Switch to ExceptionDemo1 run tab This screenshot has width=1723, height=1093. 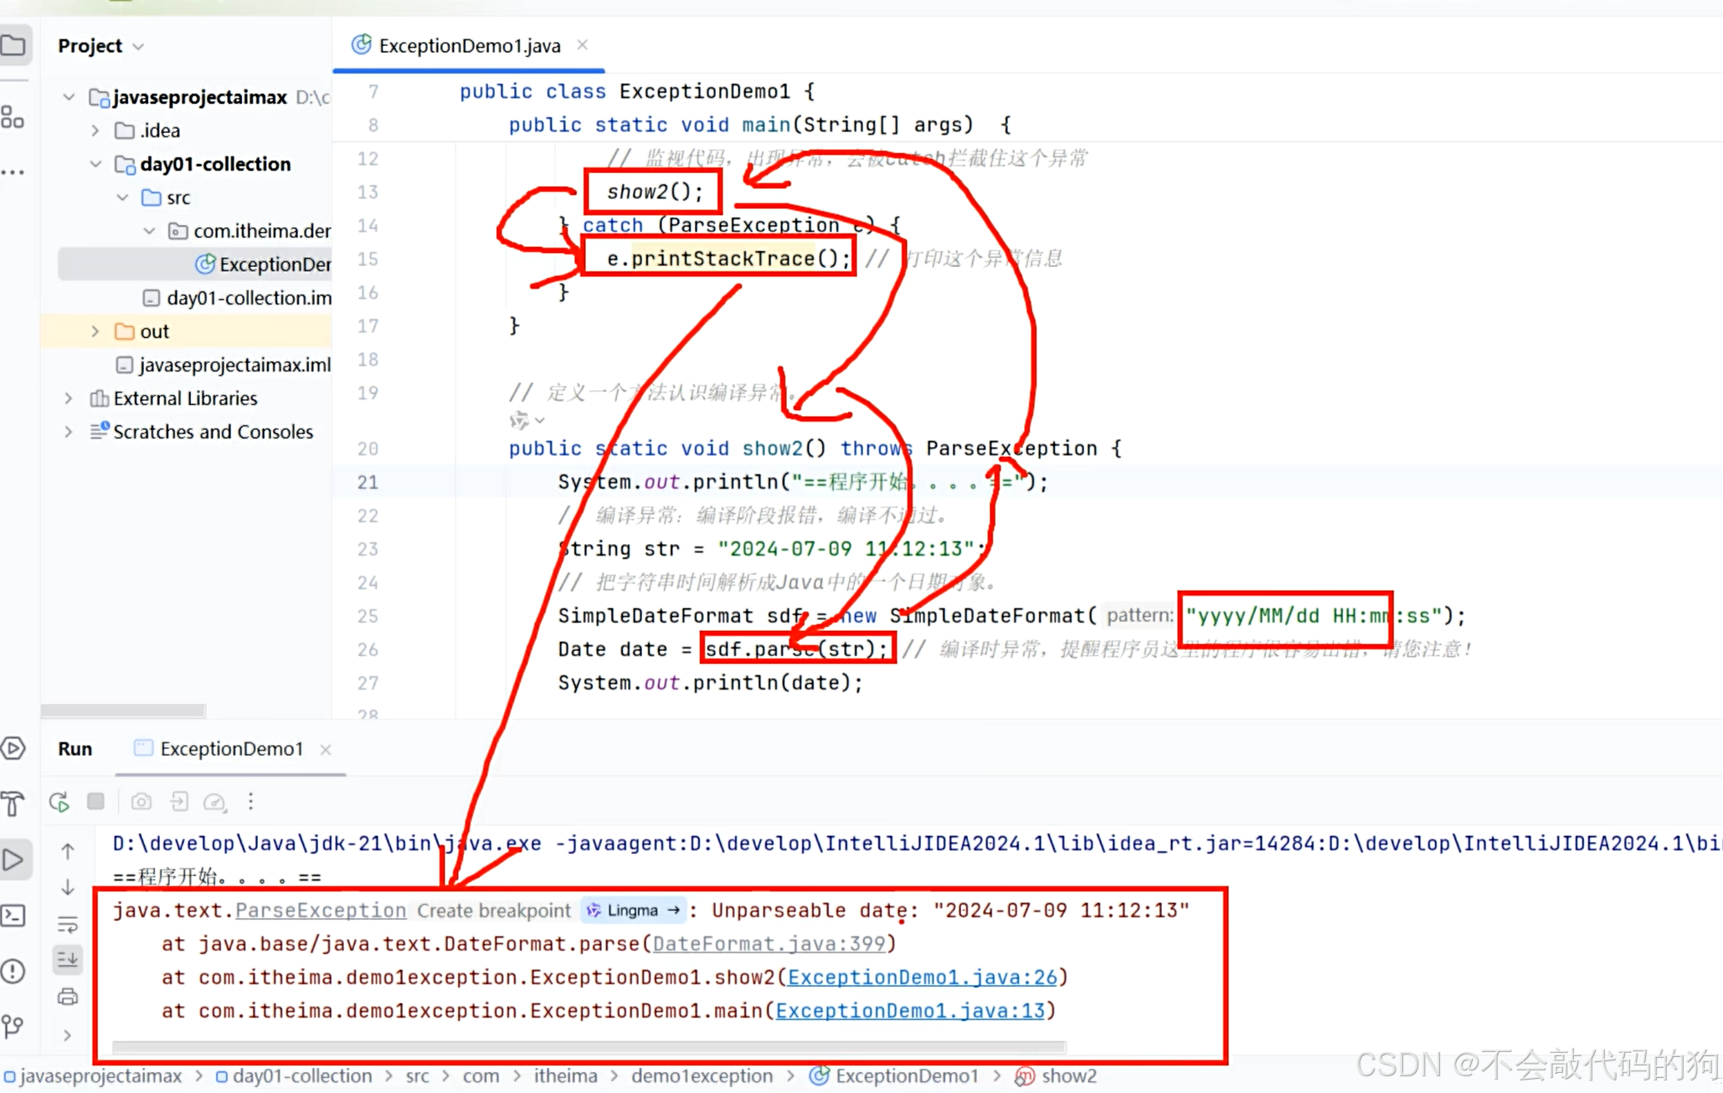(230, 749)
